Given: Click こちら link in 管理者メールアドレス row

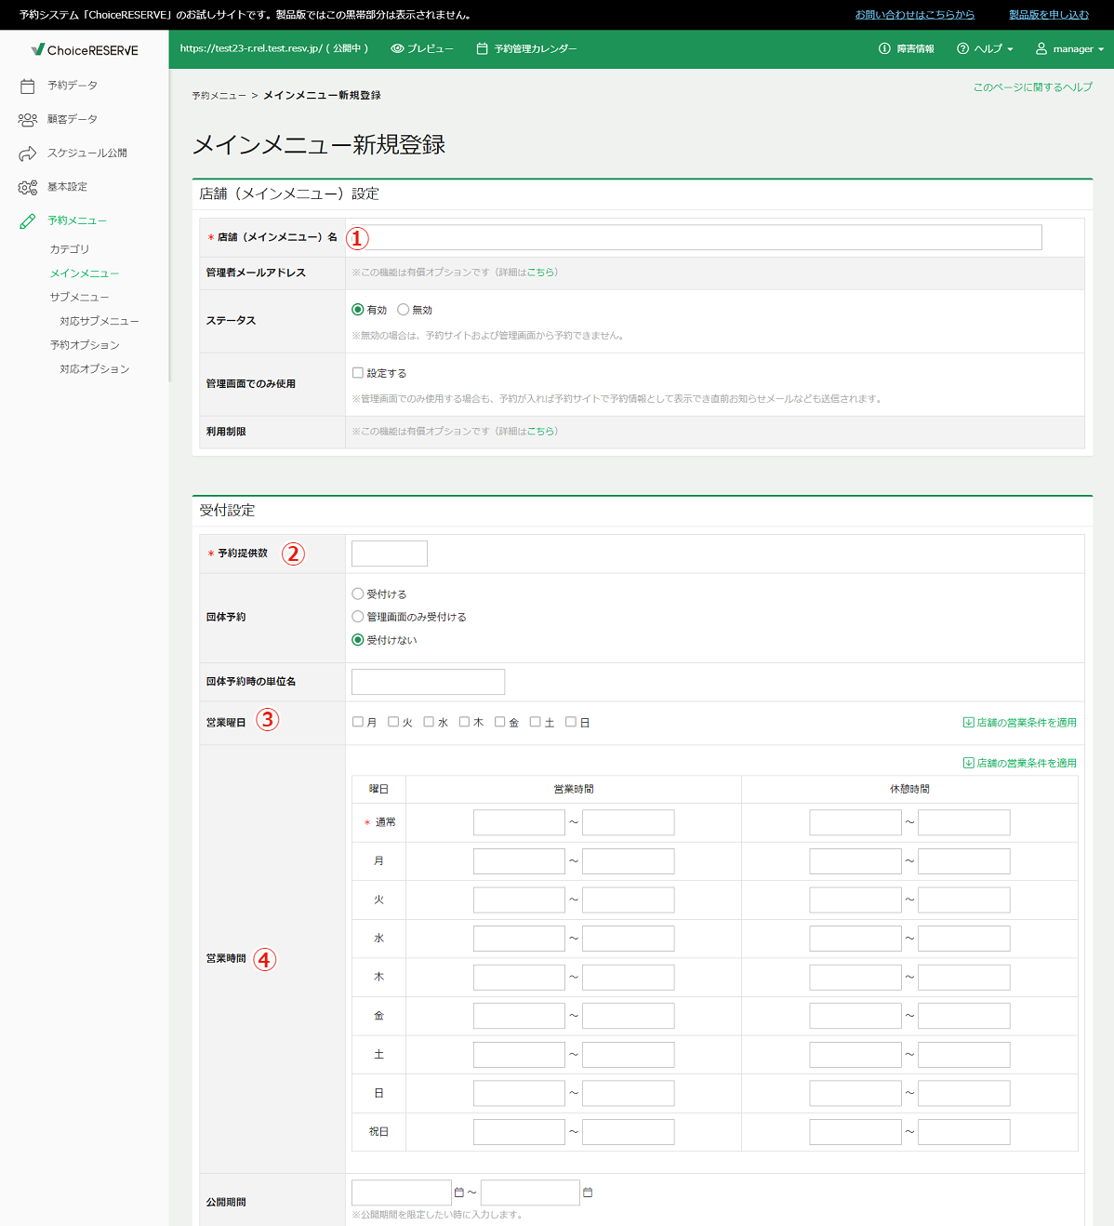Looking at the screenshot, I should coord(540,273).
